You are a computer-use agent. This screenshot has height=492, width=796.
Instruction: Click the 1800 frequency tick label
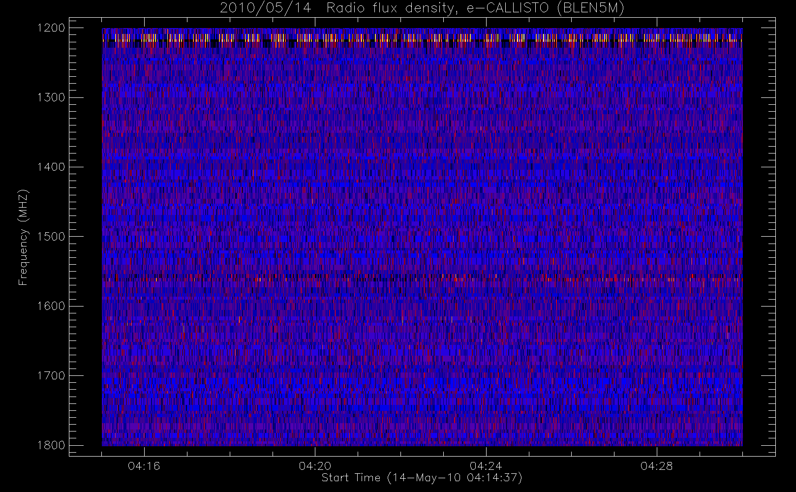(51, 445)
